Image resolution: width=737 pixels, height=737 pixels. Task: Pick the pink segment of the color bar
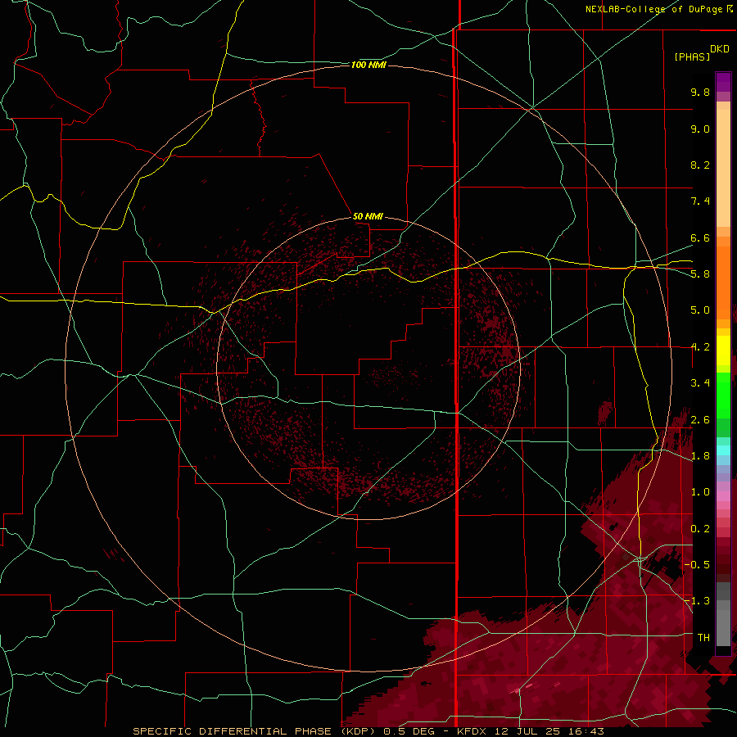(723, 496)
